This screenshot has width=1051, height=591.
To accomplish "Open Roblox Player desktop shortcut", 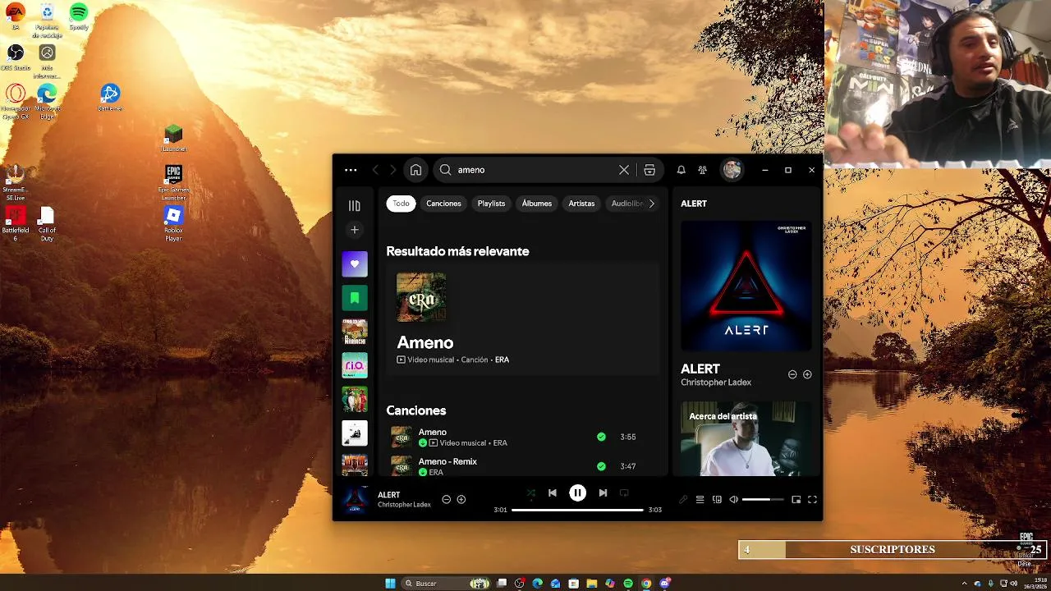I will click(x=173, y=223).
